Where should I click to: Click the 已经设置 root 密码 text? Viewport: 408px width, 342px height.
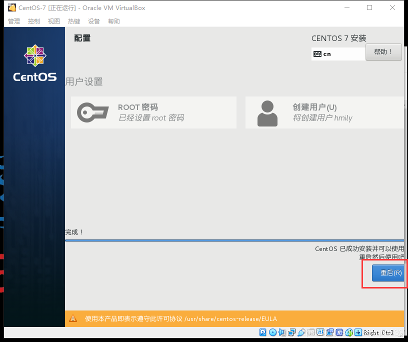coord(151,118)
